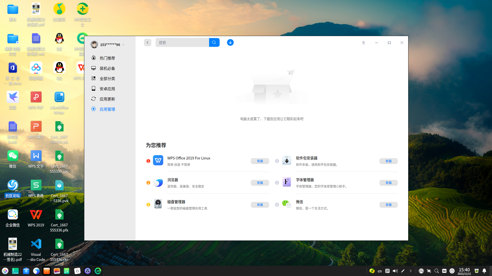Viewport: 492px width, 276px height.
Task: Open the screenshot tool in the system tray
Action: tap(429, 271)
